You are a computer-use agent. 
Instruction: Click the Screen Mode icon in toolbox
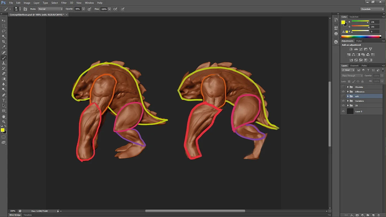[x=4, y=143]
